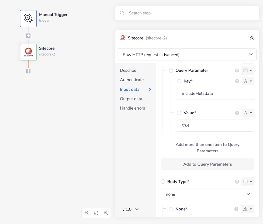Show help for Body Type field
The width and height of the screenshot is (263, 224).
pyautogui.click(x=237, y=182)
